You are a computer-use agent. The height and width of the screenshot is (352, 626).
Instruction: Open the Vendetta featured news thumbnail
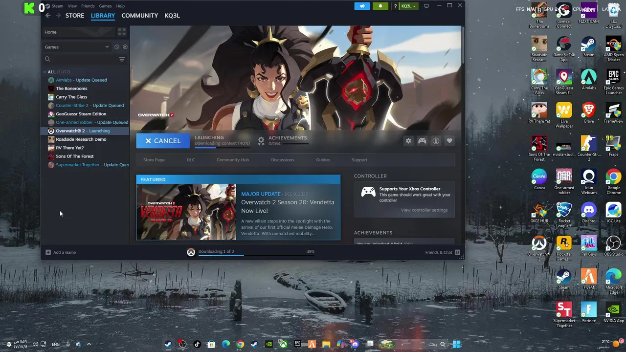(x=186, y=212)
